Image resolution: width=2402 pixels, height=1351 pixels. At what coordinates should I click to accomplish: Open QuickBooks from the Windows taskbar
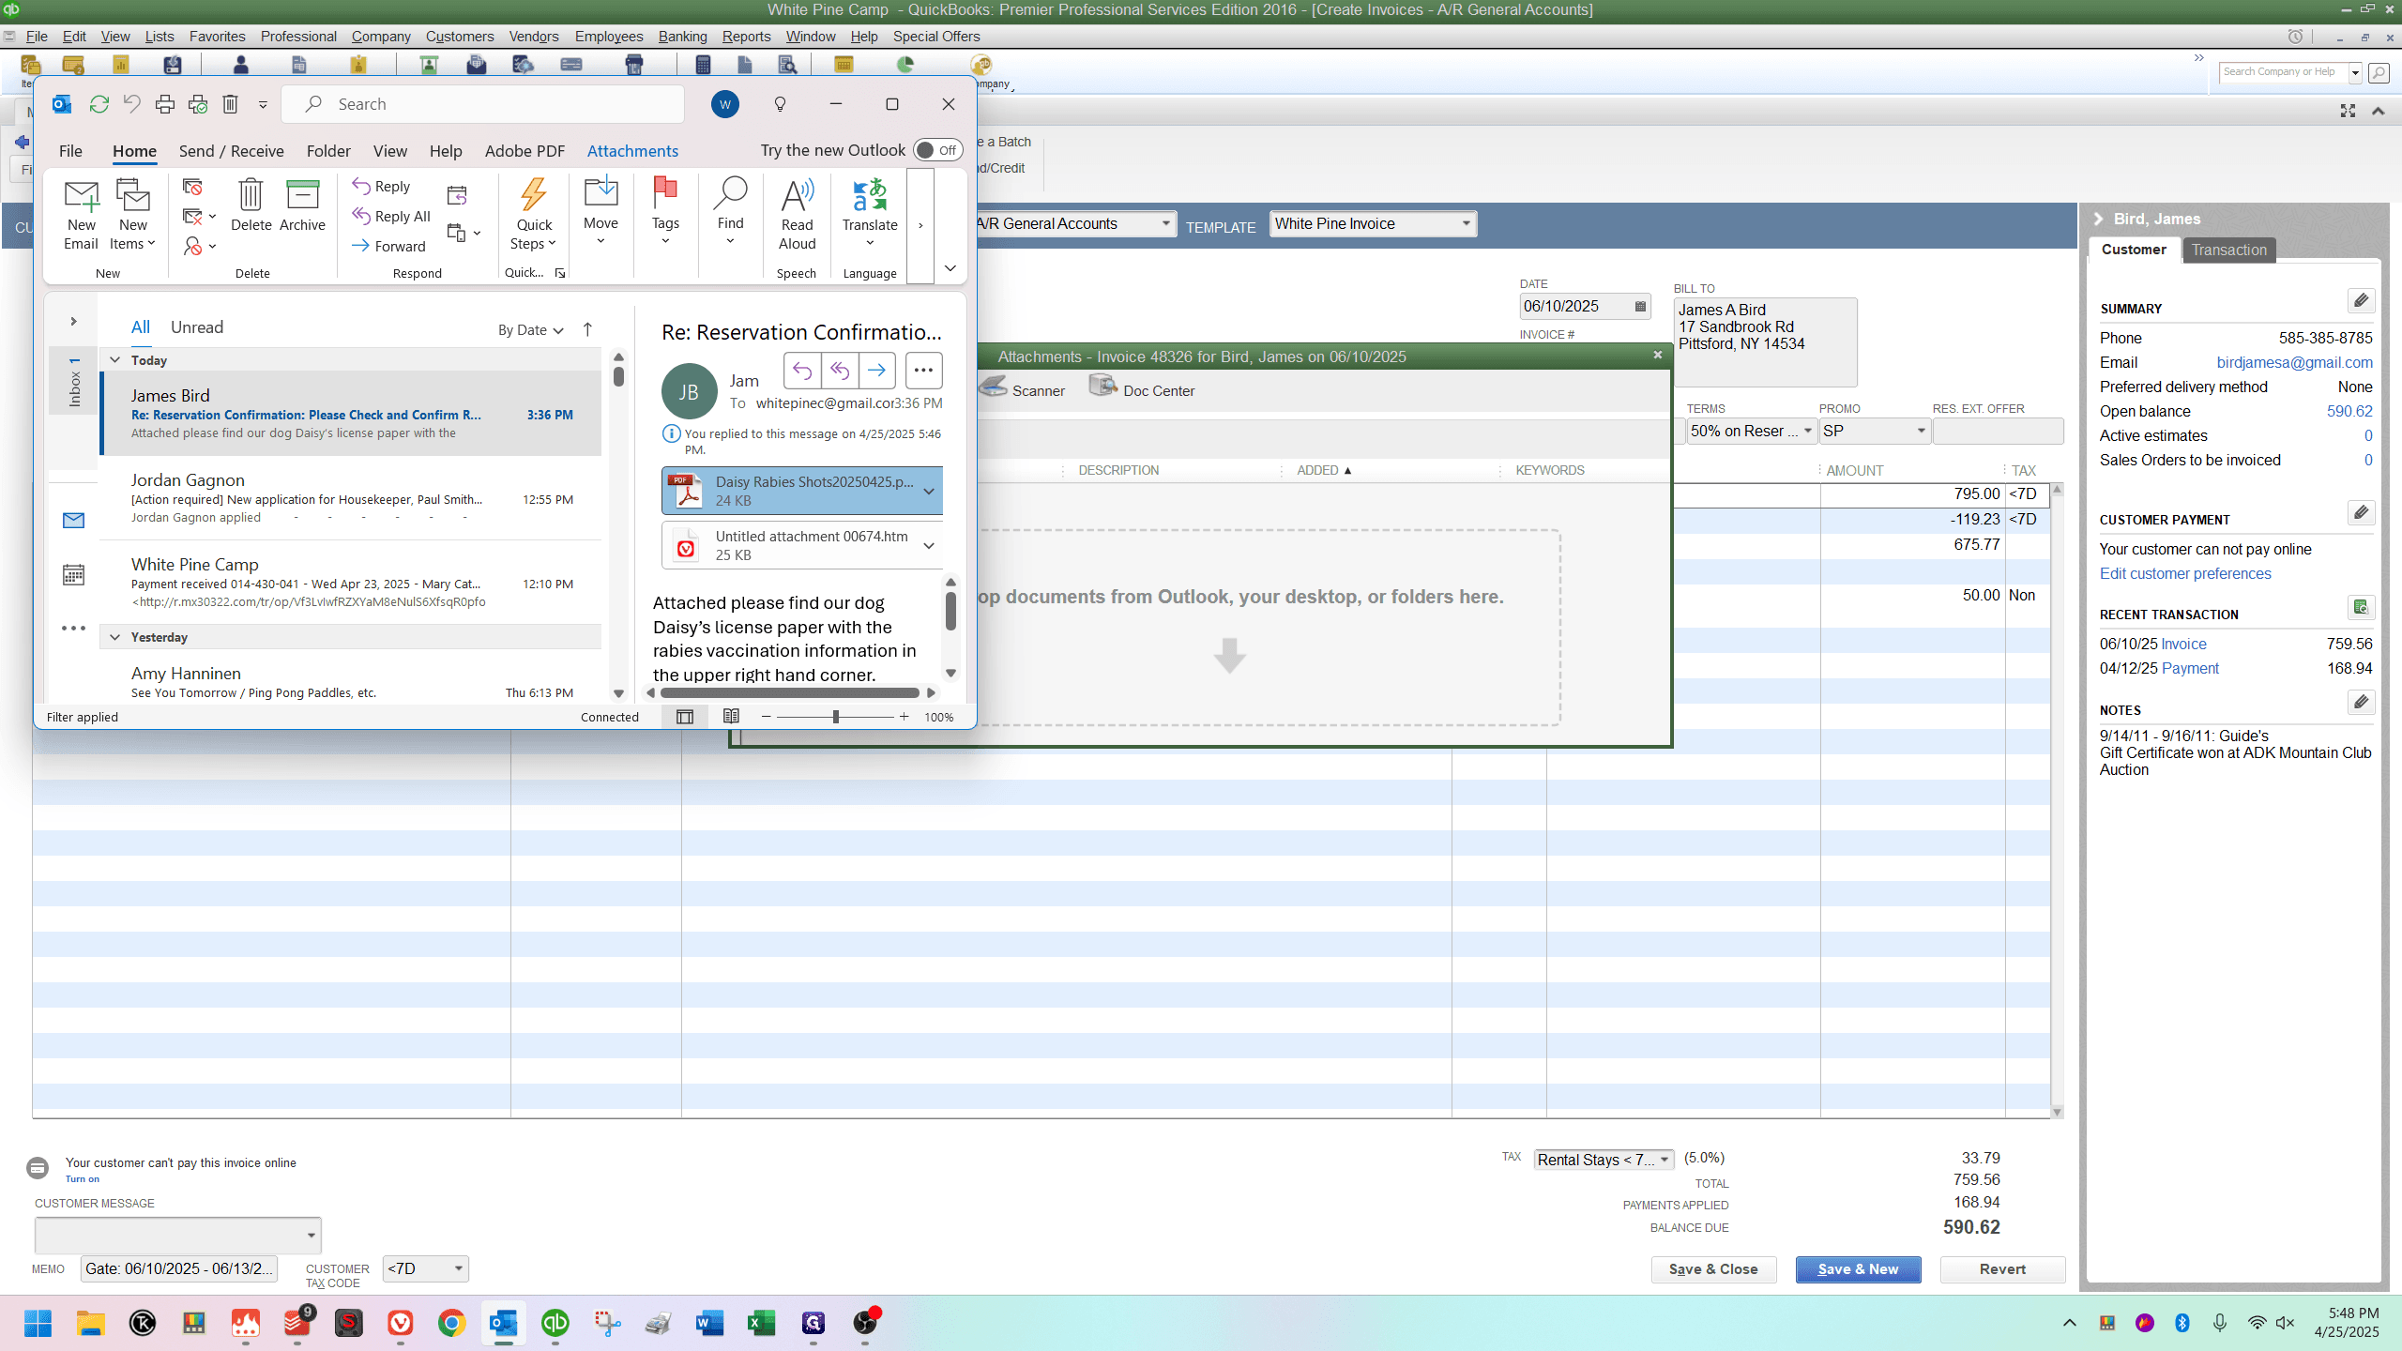point(555,1323)
